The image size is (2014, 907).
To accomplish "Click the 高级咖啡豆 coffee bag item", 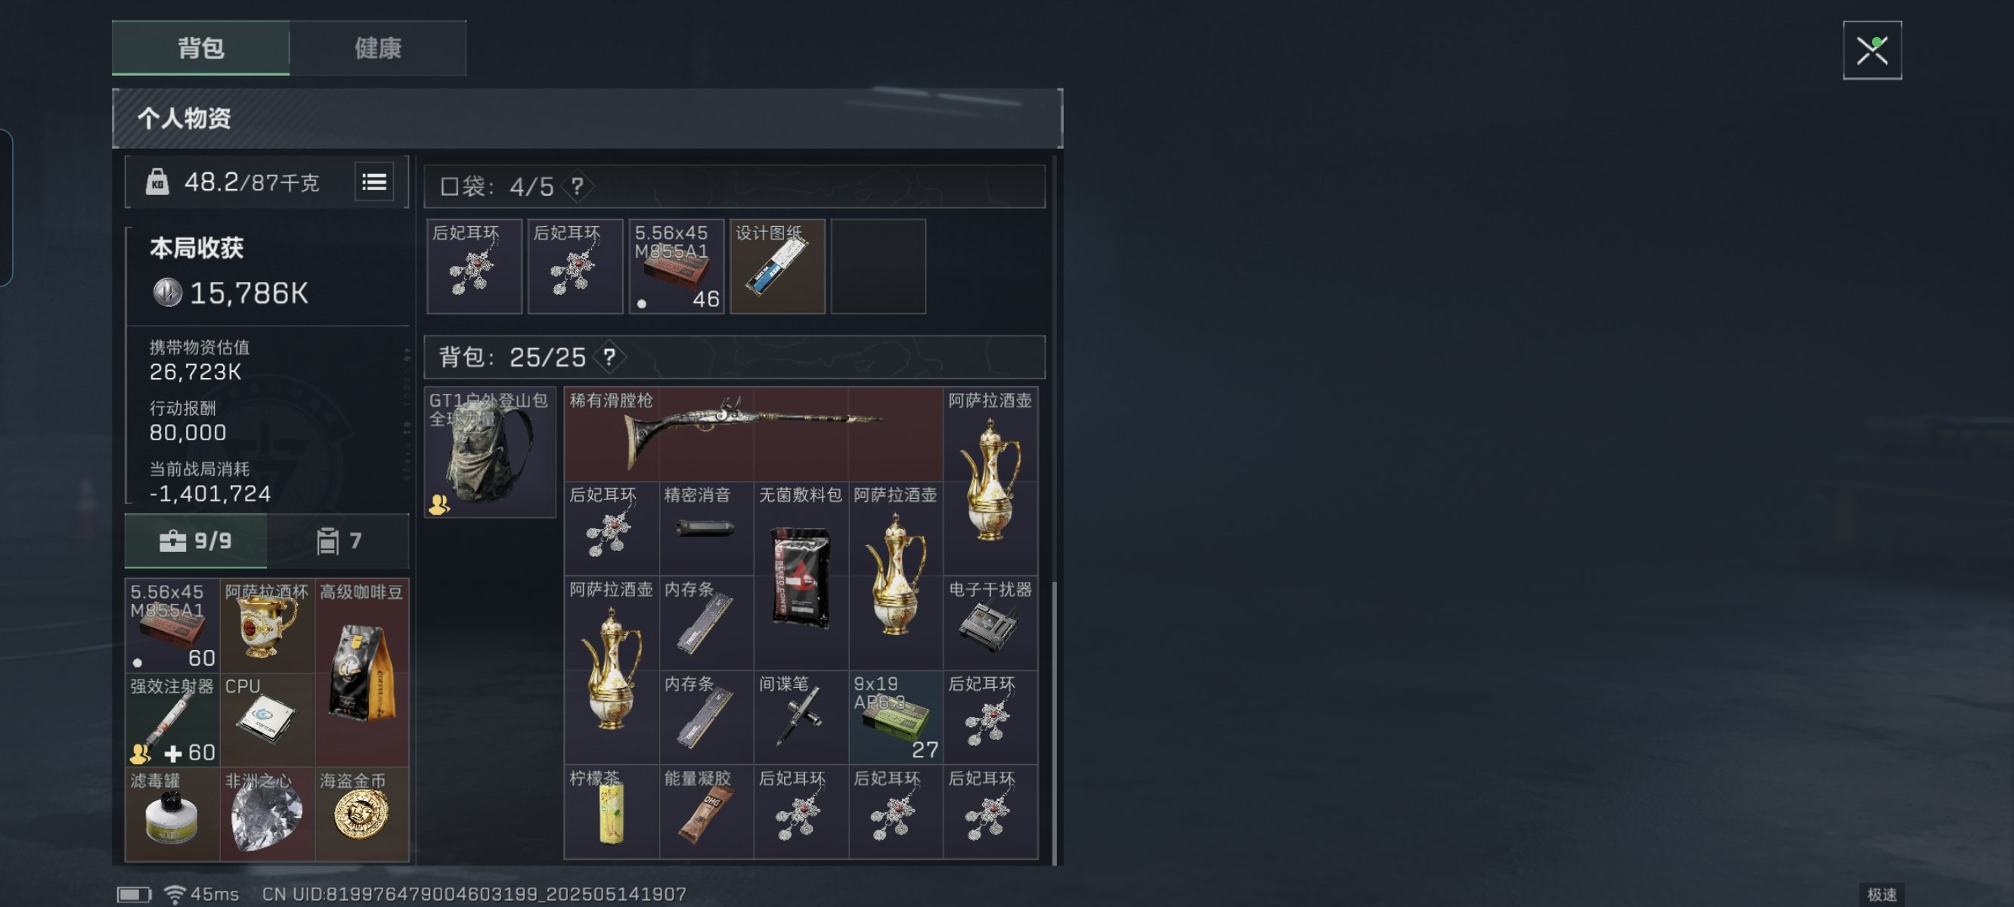I will pyautogui.click(x=361, y=672).
